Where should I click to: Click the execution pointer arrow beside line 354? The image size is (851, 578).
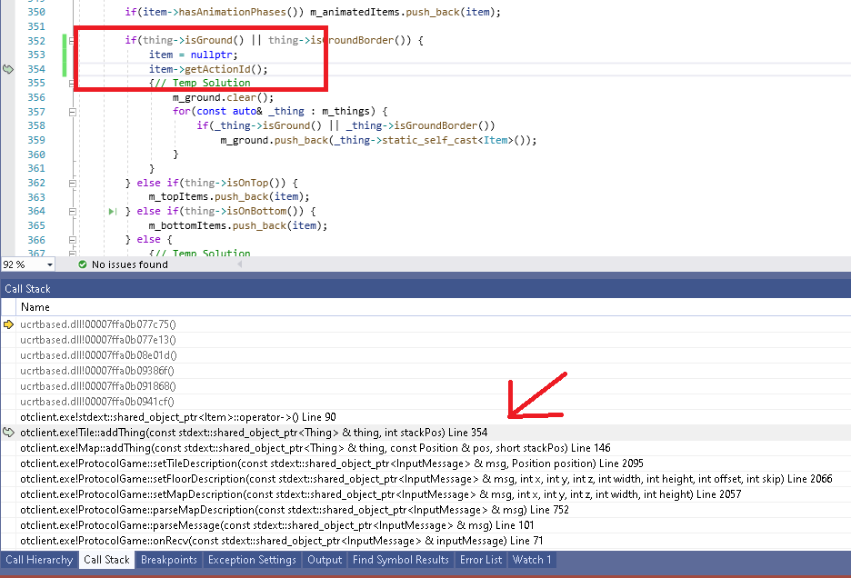click(x=6, y=69)
